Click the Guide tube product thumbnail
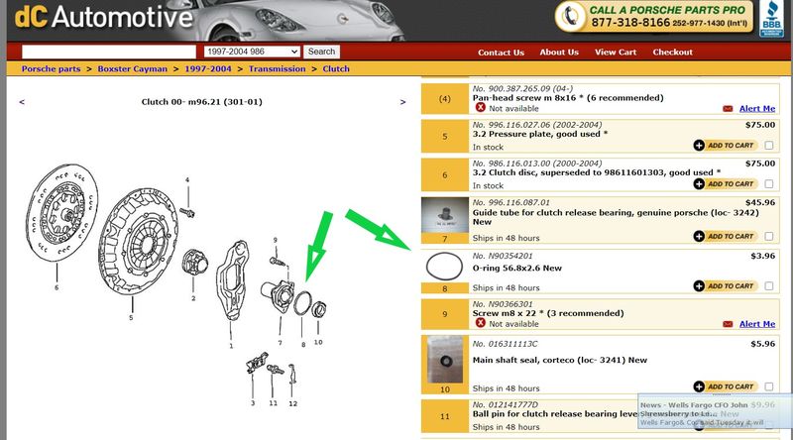 pyautogui.click(x=445, y=216)
